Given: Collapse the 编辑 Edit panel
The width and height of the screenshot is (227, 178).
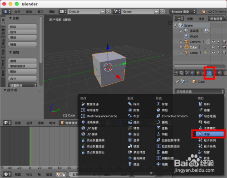Looking at the screenshot, I should [x=10, y=53].
